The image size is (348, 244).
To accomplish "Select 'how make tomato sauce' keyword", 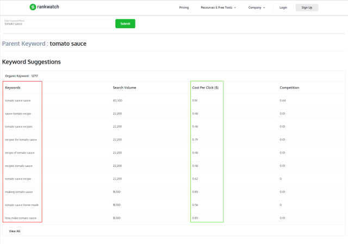I will [x=21, y=218].
